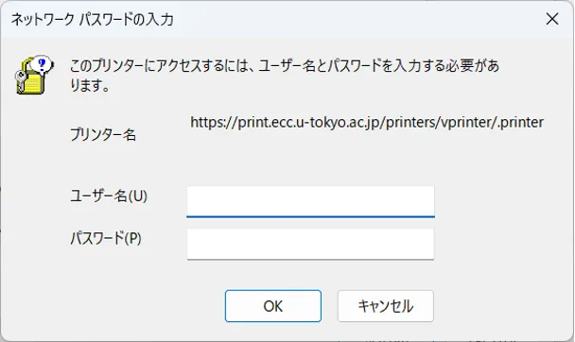Click the ります。 text on the second message line

pyautogui.click(x=90, y=85)
